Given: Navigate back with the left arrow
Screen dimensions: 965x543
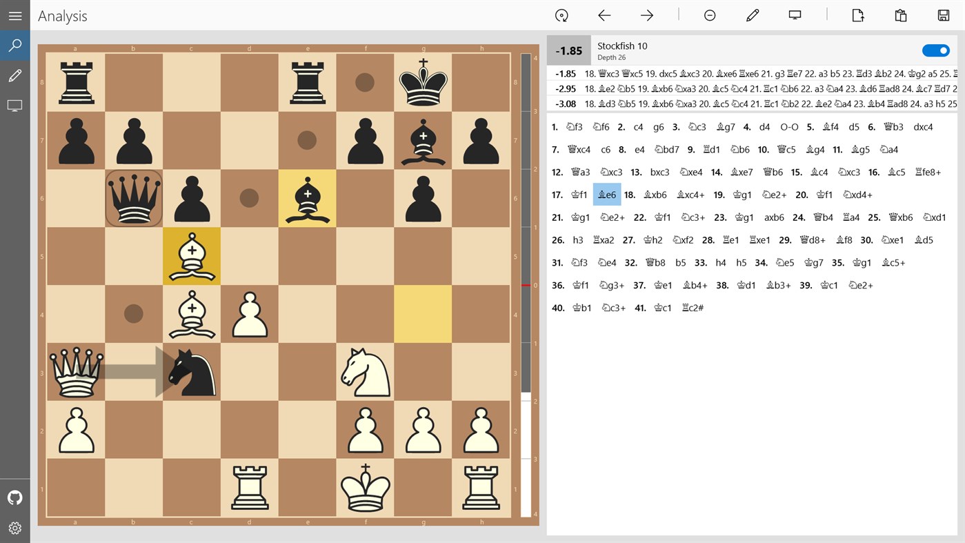Looking at the screenshot, I should [604, 15].
